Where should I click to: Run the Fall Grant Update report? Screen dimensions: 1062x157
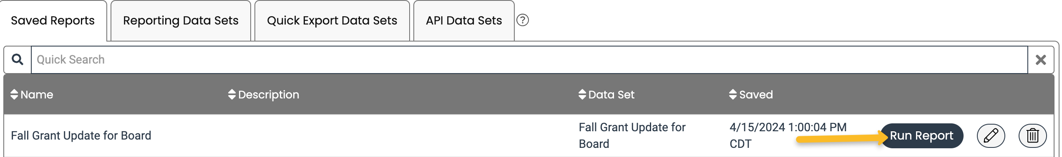pyautogui.click(x=921, y=135)
